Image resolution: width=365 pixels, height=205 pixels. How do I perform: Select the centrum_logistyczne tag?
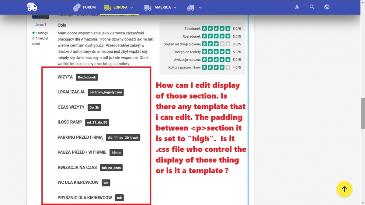point(106,92)
